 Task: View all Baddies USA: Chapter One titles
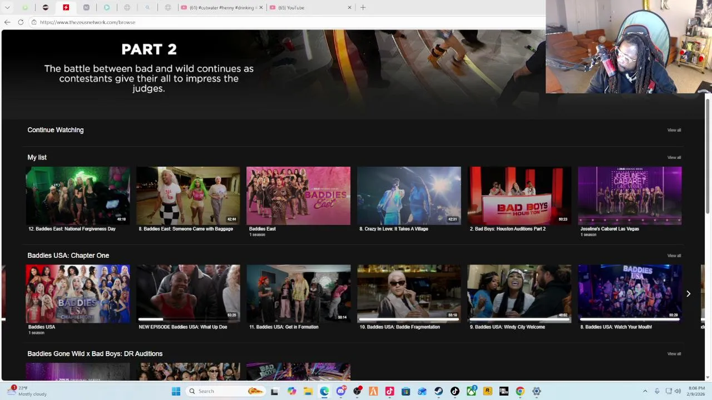coord(674,256)
